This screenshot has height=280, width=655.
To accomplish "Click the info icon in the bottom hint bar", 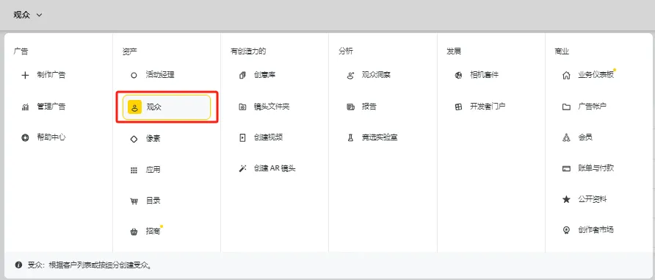I will [18, 265].
